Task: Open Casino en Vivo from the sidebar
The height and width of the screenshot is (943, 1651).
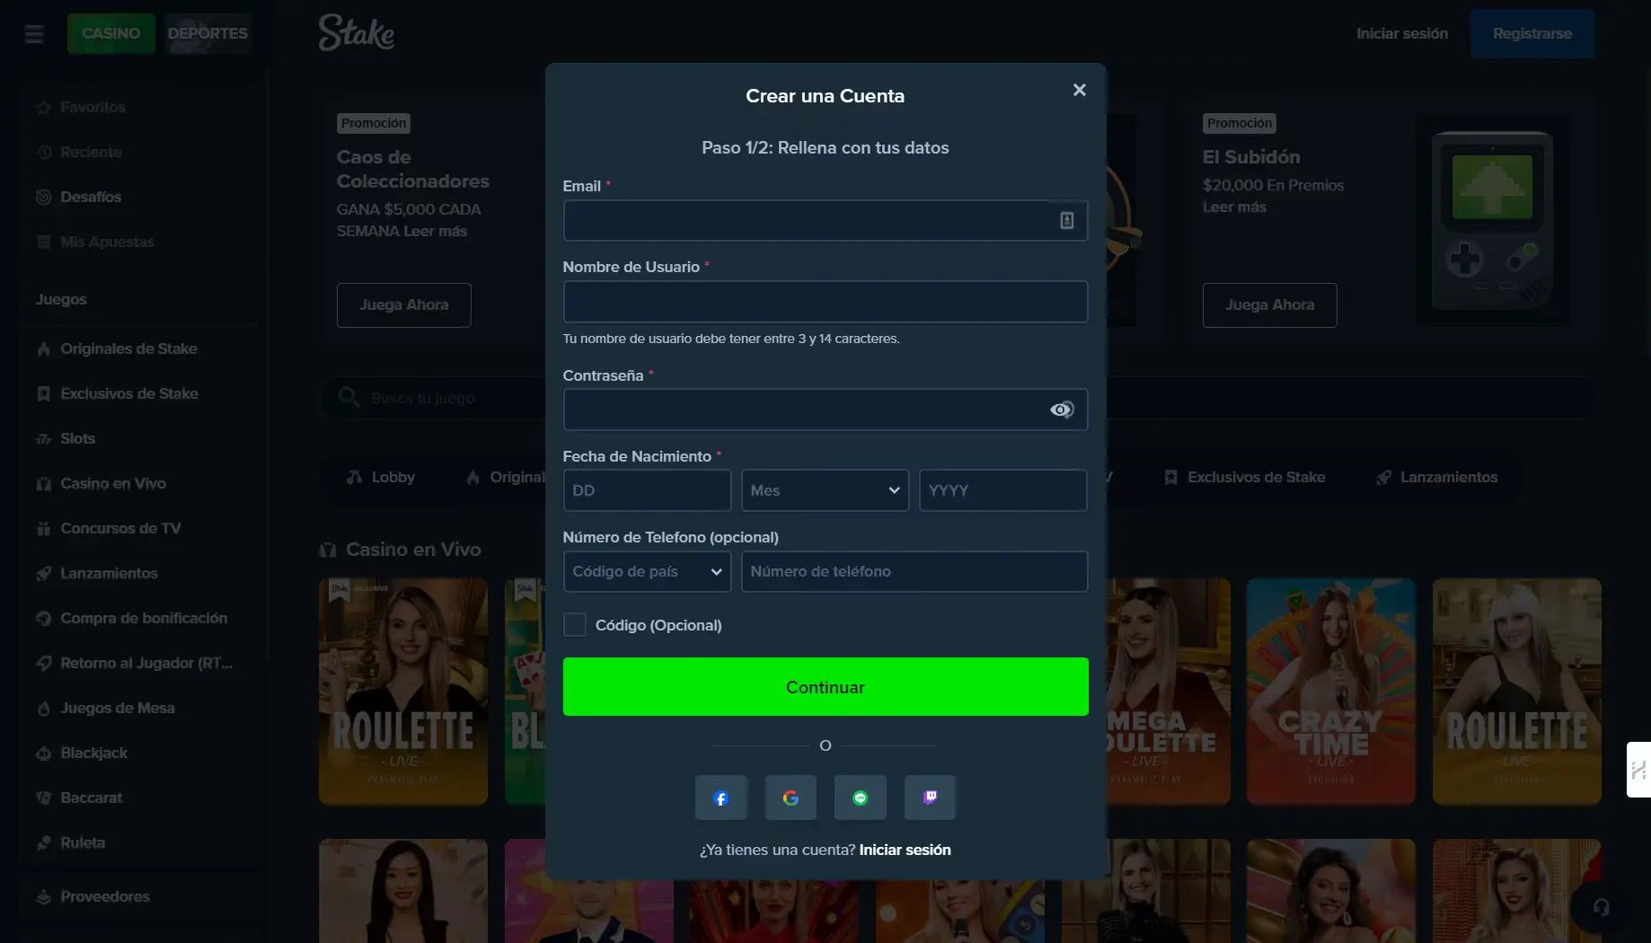Action: [112, 483]
